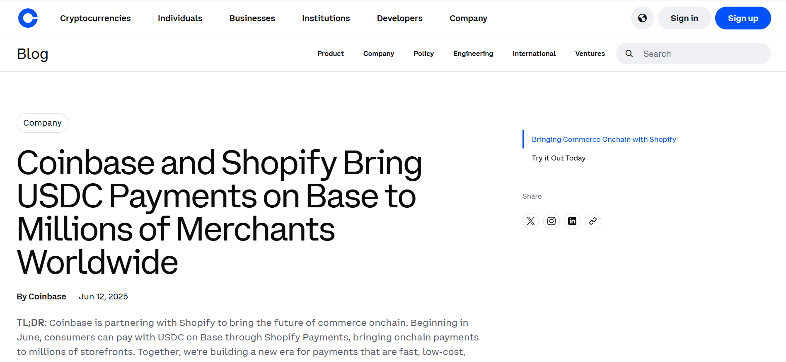Click the article headline text
The image size is (786, 362).
point(220,212)
